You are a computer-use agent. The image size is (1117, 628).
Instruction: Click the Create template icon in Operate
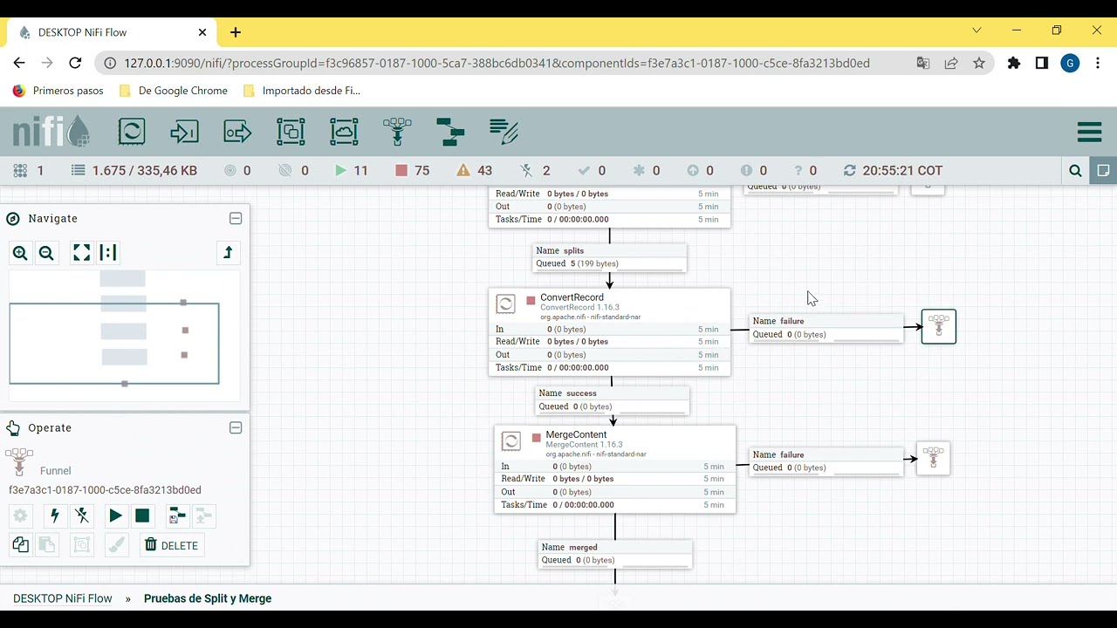(177, 515)
